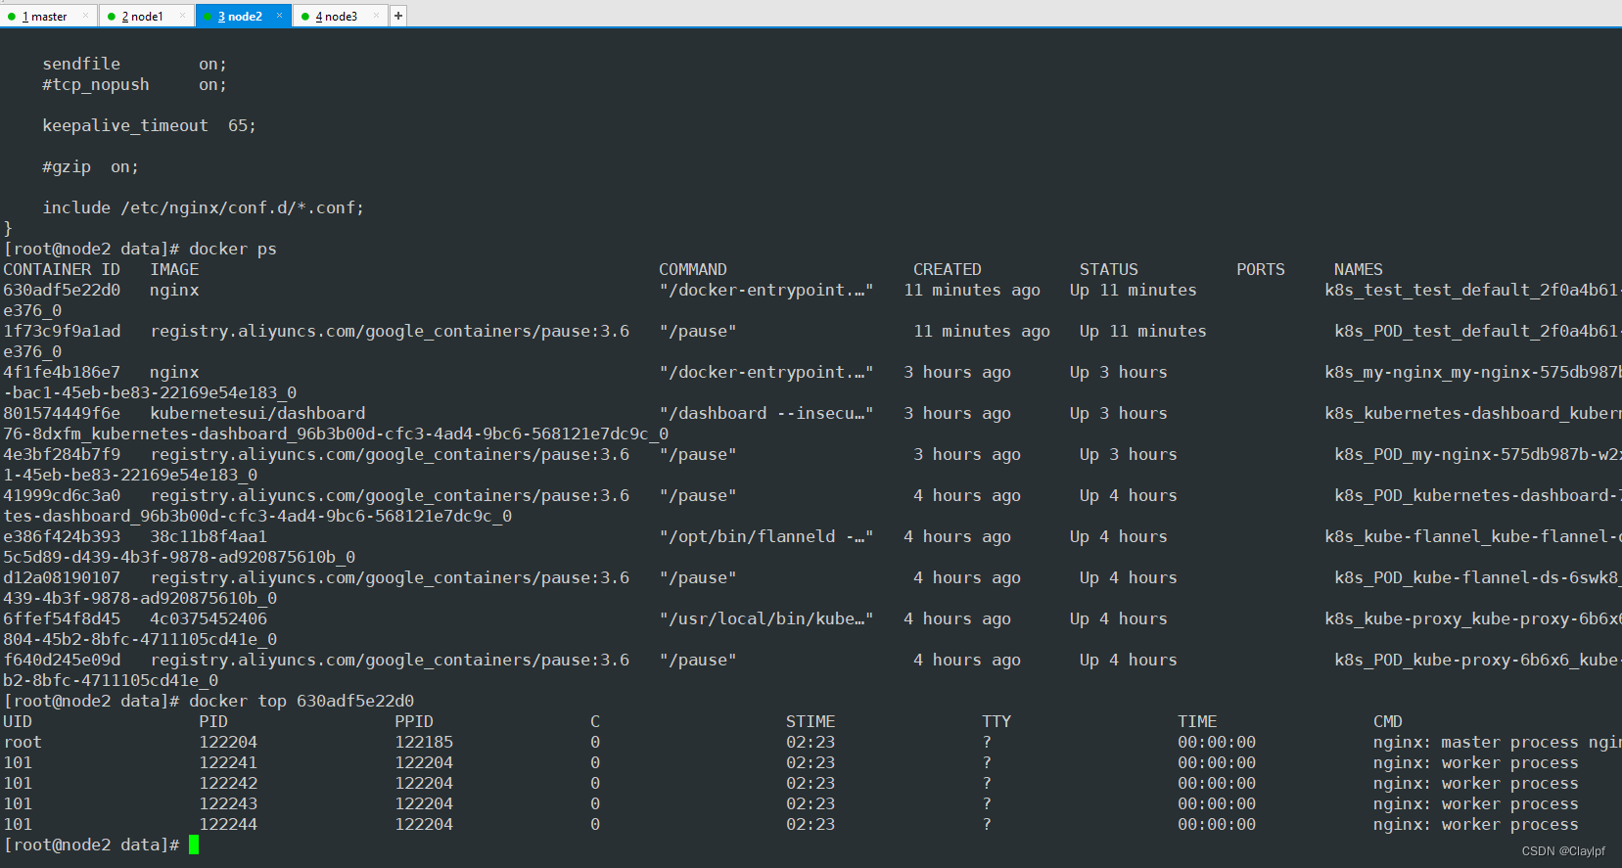
Task: Click the 'docker top 630adf5e22d0' command
Action: (x=301, y=701)
